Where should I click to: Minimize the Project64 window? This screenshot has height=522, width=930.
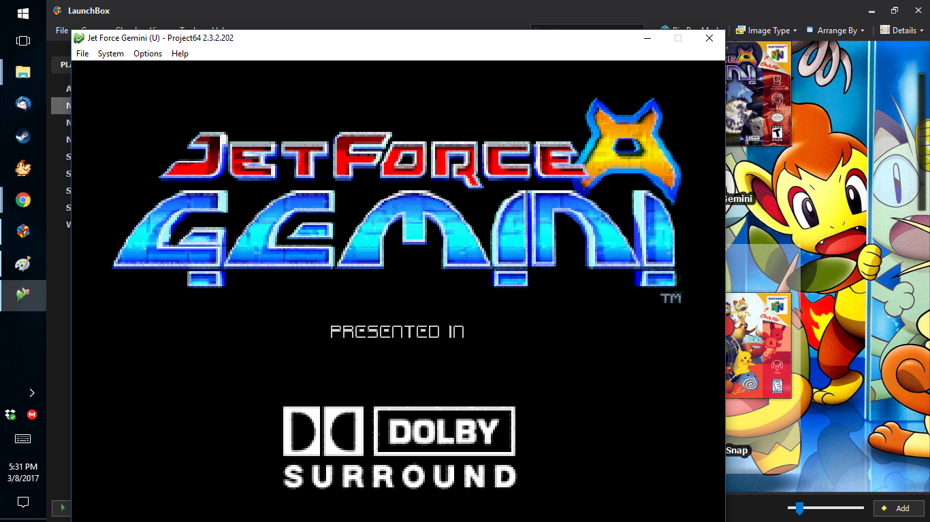tap(646, 38)
